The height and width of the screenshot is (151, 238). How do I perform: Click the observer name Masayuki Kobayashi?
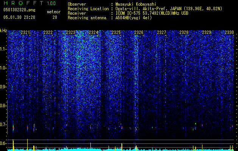(136, 4)
